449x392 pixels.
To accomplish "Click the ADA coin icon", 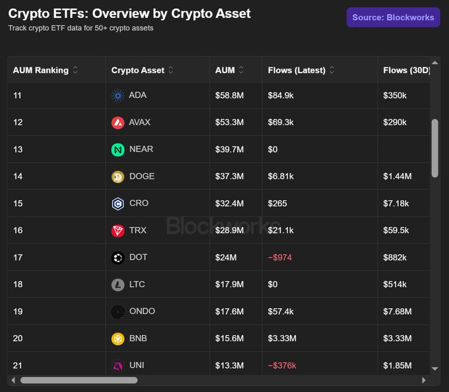I will pos(118,96).
